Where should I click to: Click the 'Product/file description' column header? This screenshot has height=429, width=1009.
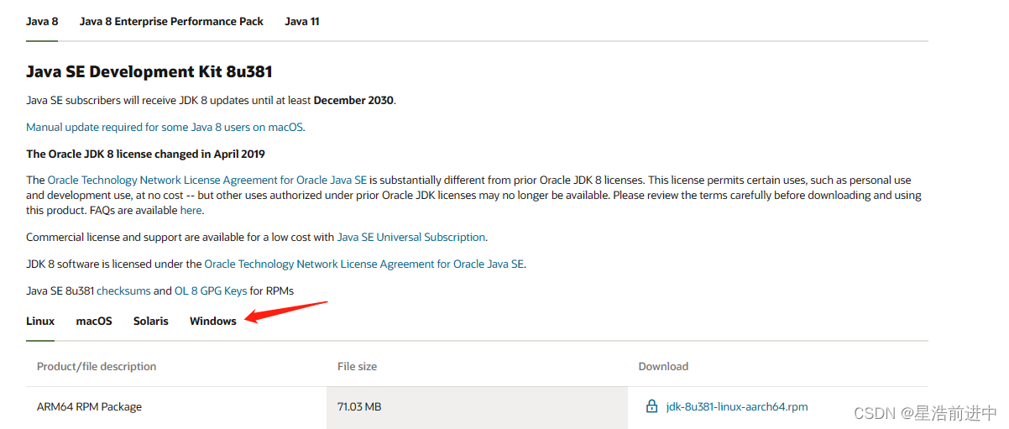point(97,366)
